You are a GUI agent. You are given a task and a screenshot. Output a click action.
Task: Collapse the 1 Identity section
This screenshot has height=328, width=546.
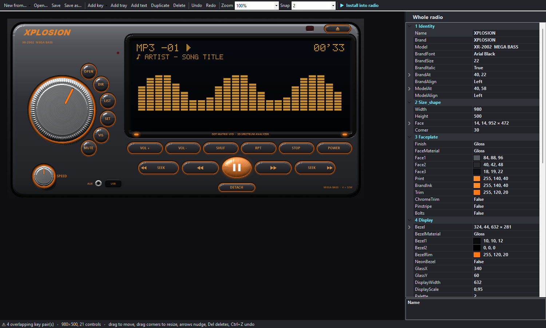tap(409, 26)
